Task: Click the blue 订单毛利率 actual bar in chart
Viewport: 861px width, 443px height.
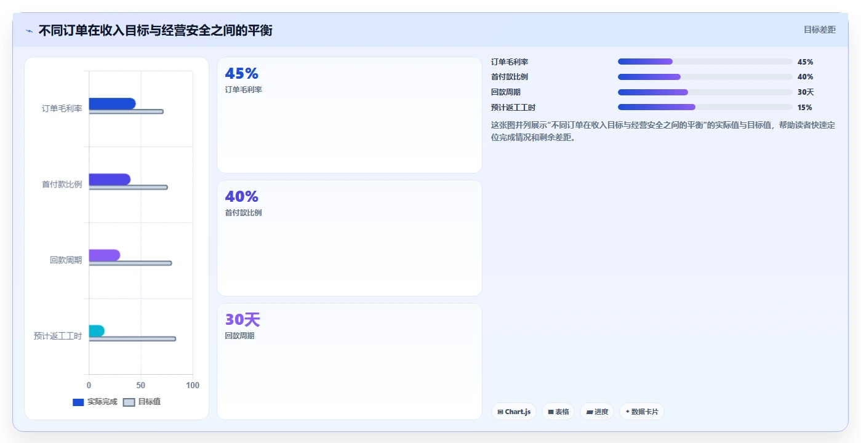Action: coord(112,103)
